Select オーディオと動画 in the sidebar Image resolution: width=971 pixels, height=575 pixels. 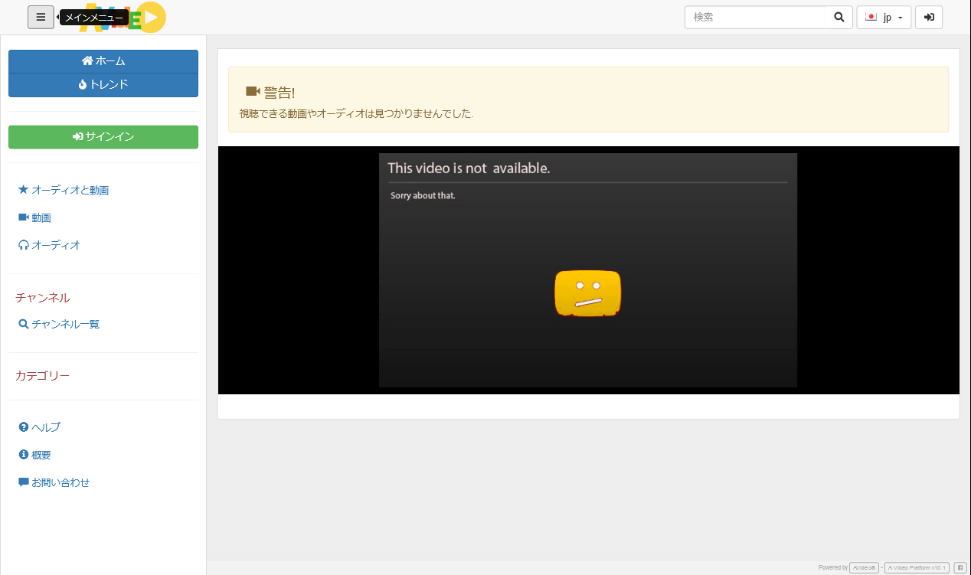point(68,190)
